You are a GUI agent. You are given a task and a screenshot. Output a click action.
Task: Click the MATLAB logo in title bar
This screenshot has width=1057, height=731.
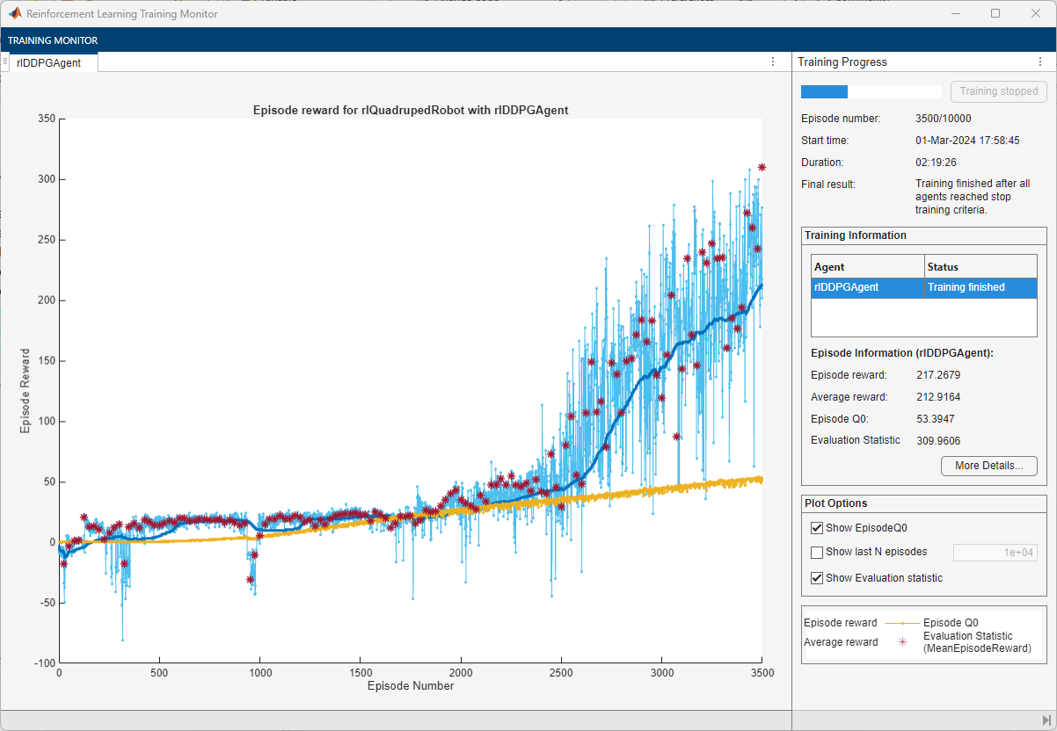15,14
